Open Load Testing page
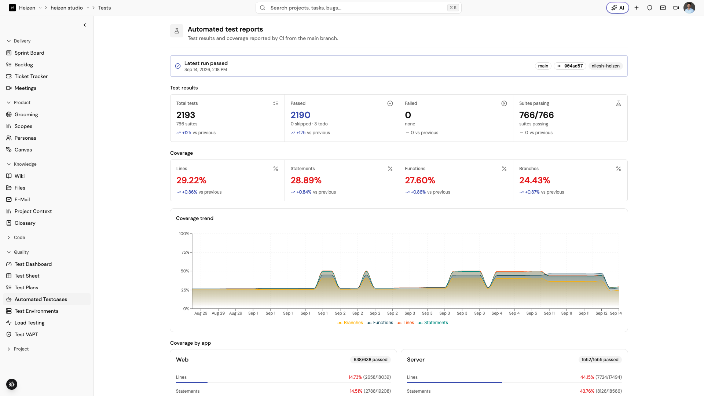704x396 pixels. click(47, 323)
